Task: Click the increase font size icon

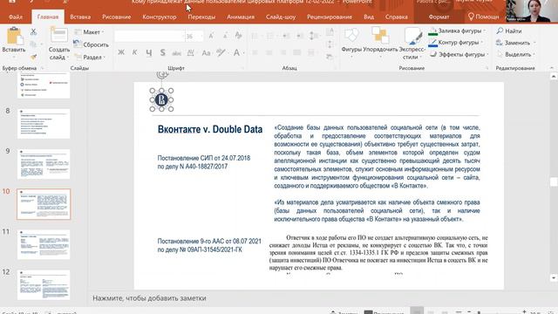Action: (211, 36)
